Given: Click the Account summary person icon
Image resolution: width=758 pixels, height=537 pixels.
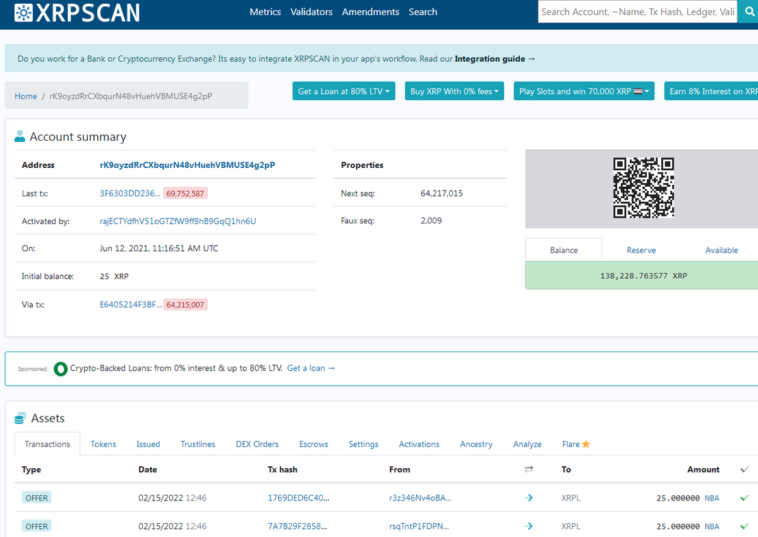Looking at the screenshot, I should click(x=20, y=136).
